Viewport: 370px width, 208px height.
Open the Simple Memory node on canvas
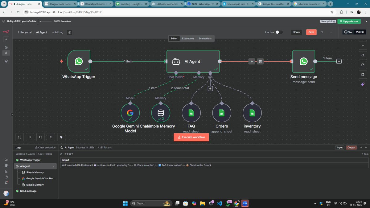click(161, 112)
